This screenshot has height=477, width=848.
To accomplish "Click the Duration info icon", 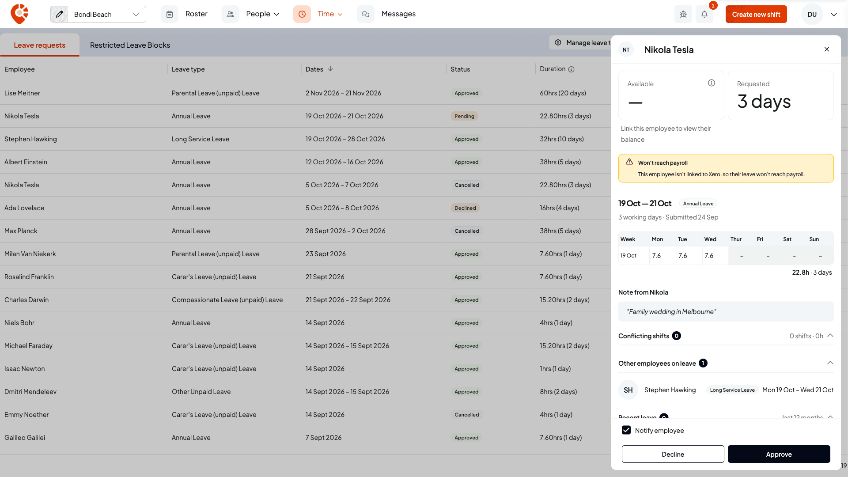I will pos(571,69).
